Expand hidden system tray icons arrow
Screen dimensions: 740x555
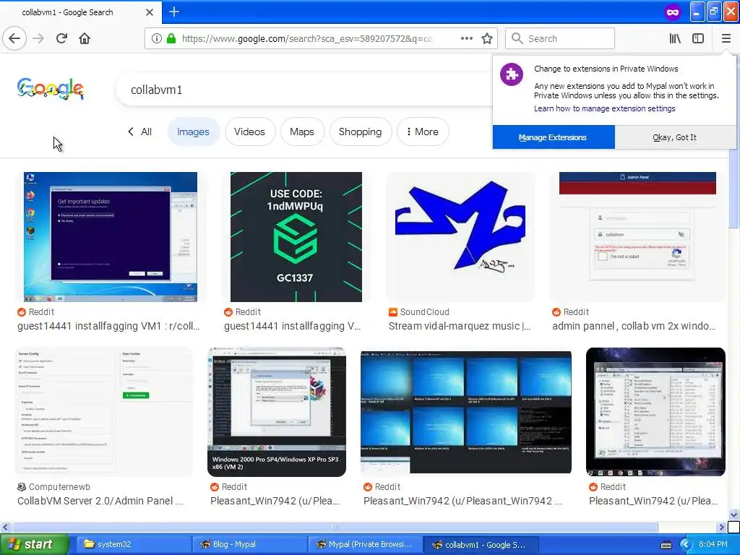[x=686, y=545]
